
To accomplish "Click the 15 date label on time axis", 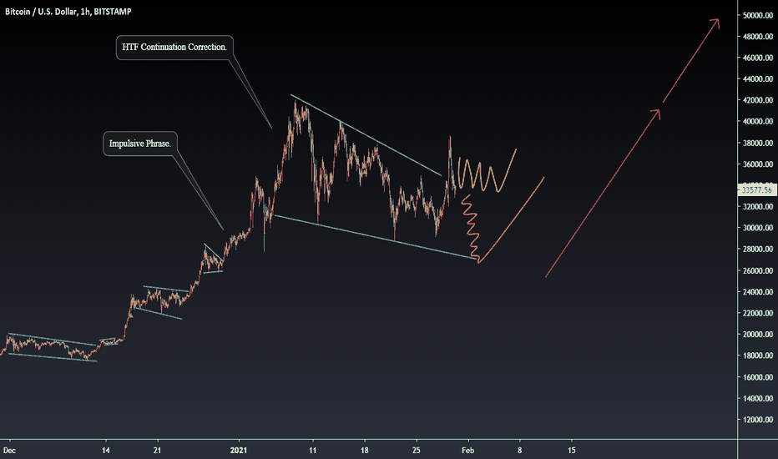I will coord(572,451).
